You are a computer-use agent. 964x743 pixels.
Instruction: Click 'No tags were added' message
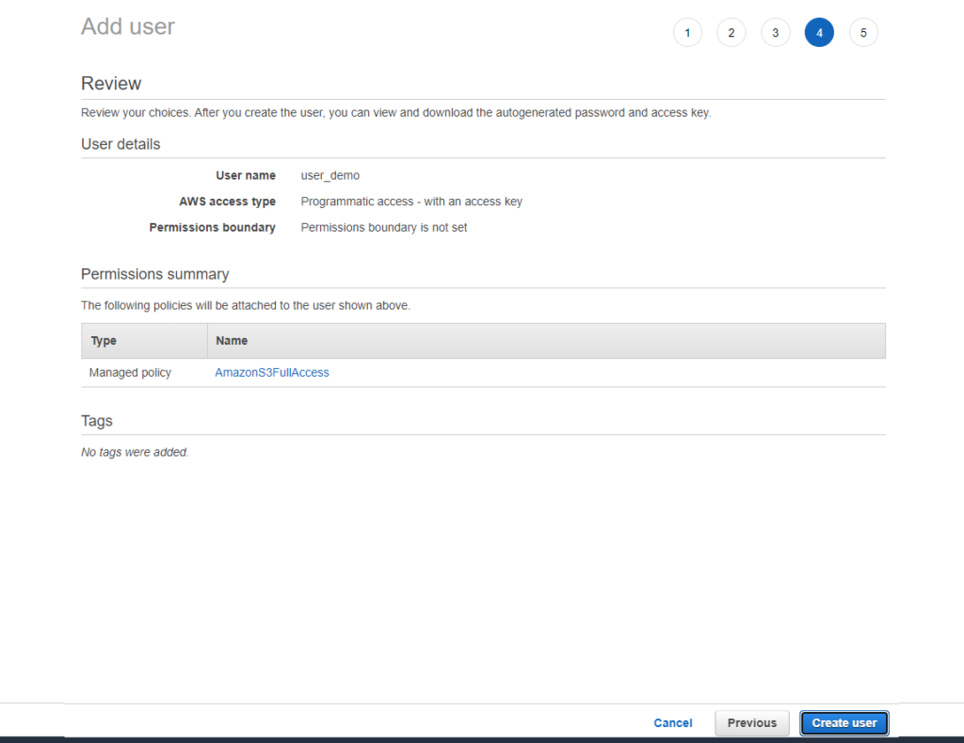135,452
